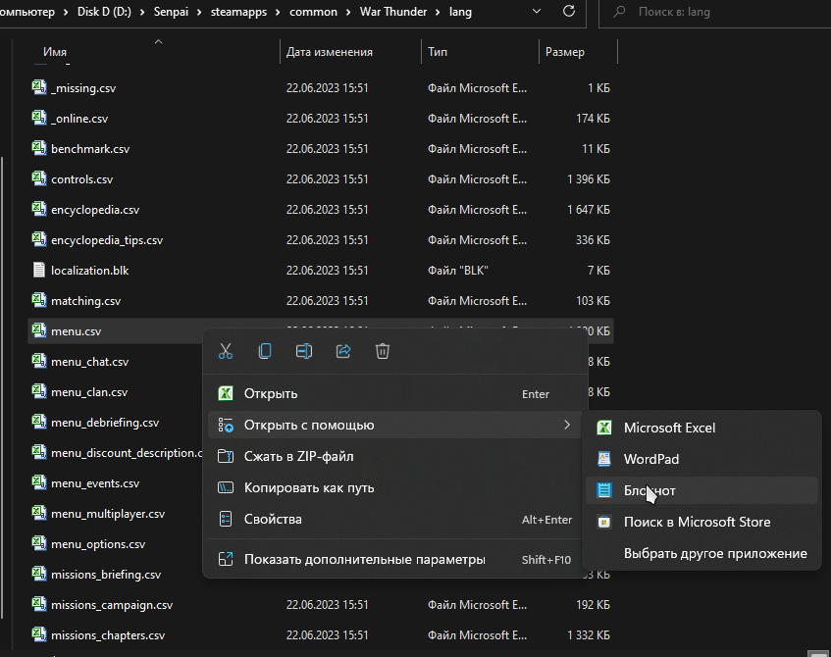
Task: Select the localization.blk file icon
Action: click(x=39, y=270)
